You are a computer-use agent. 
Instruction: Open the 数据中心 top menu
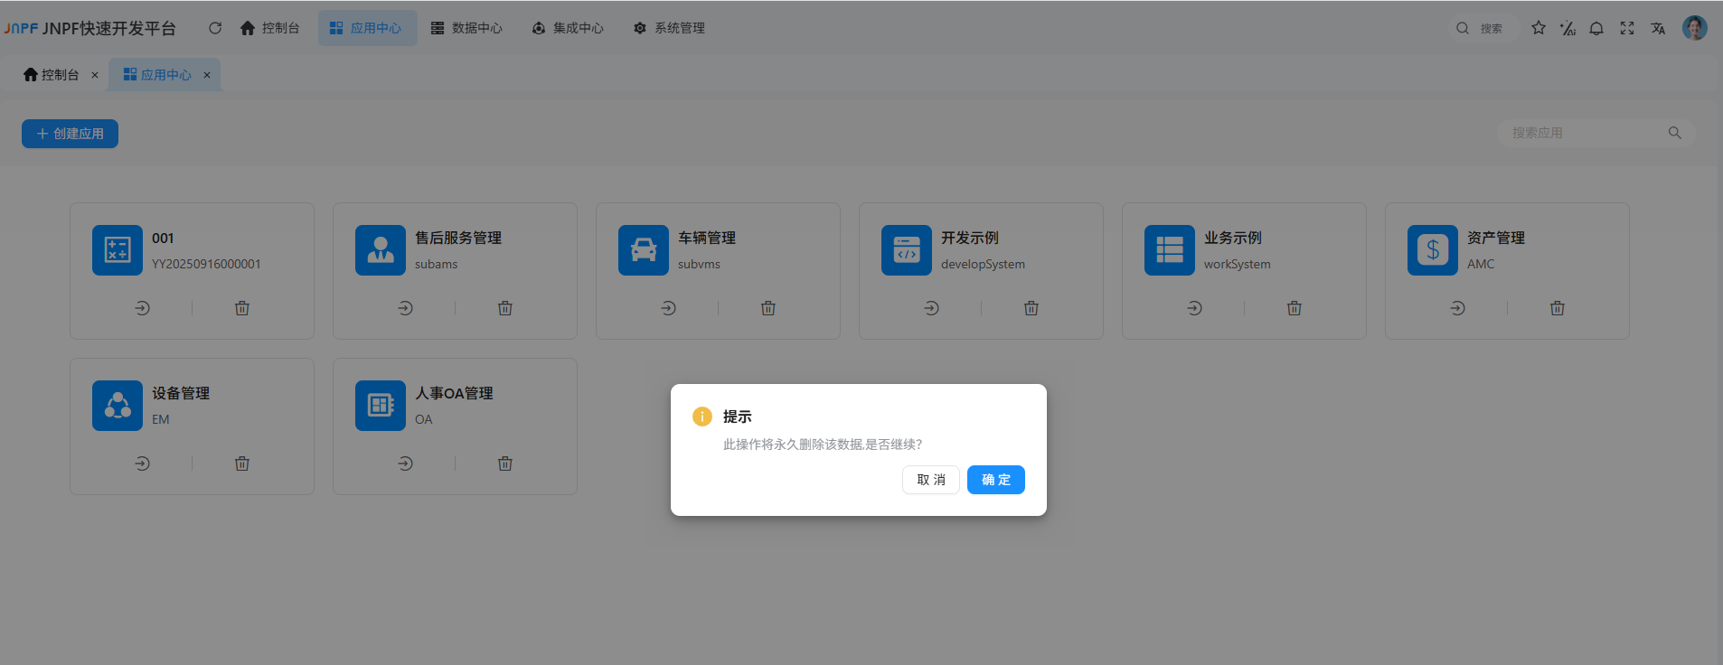466,28
